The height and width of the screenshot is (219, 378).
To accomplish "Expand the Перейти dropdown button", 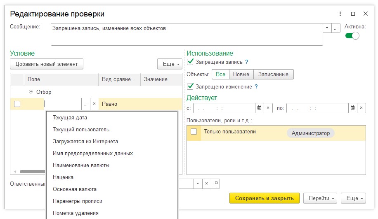I will coord(320,198).
